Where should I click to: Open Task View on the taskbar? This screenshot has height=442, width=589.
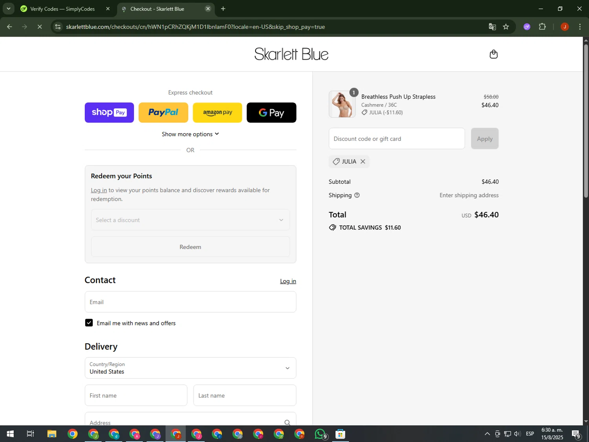click(x=30, y=434)
